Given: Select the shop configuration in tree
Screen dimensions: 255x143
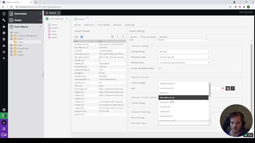Looking at the screenshot, I should [53, 31].
